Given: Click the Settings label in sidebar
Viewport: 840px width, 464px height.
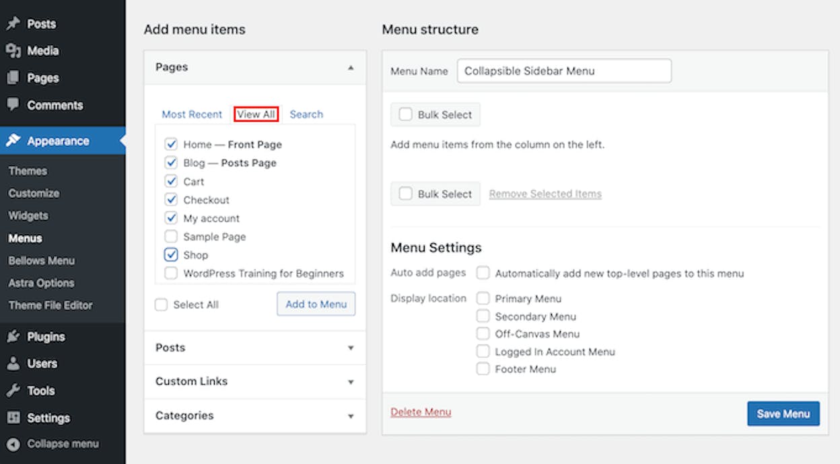Looking at the screenshot, I should click(x=48, y=418).
